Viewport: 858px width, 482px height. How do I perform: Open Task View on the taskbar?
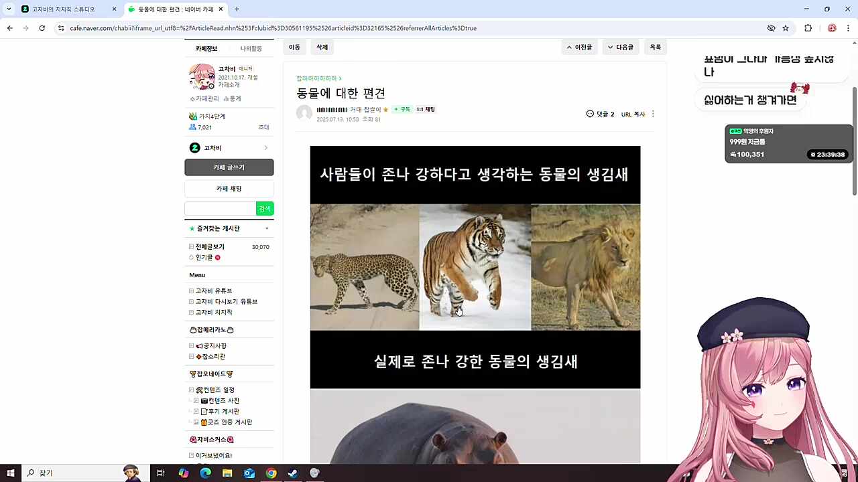coord(161,473)
